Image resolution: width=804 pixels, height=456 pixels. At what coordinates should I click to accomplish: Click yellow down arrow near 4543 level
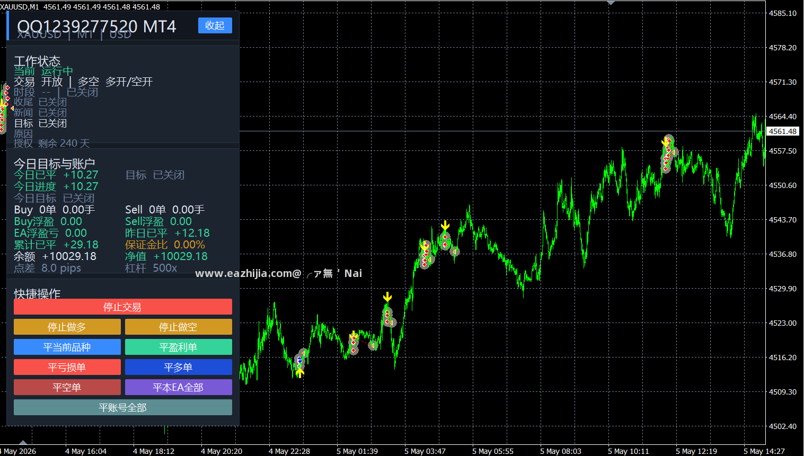pos(445,226)
